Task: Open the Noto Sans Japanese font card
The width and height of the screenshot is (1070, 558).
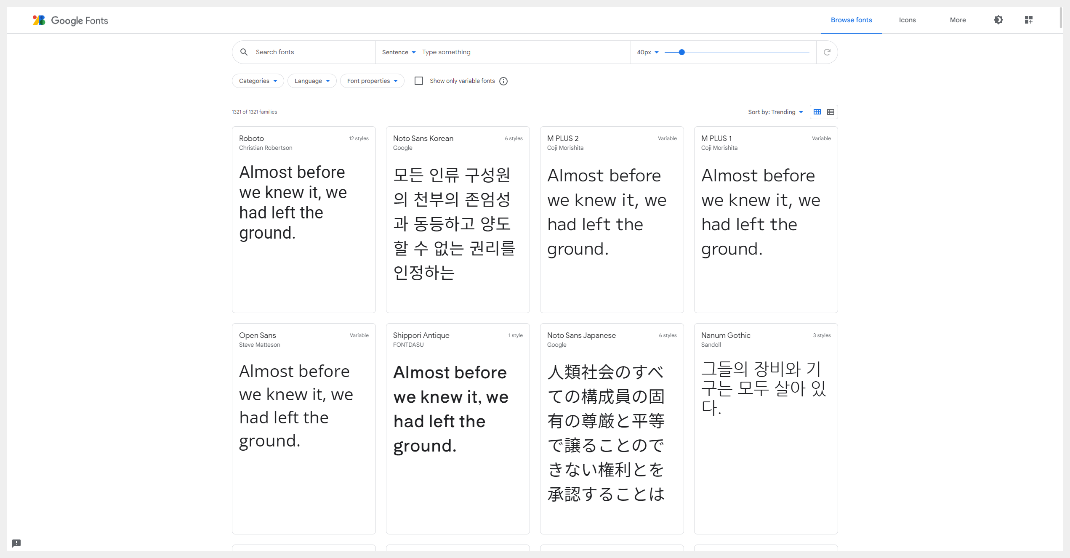Action: click(x=612, y=429)
